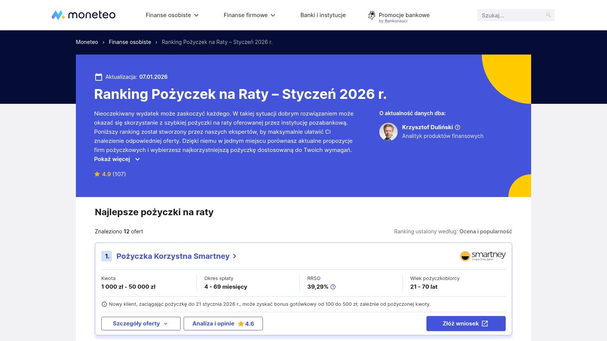This screenshot has height=341, width=607.
Task: Open Analiza i opinie 4.6 button
Action: click(223, 324)
